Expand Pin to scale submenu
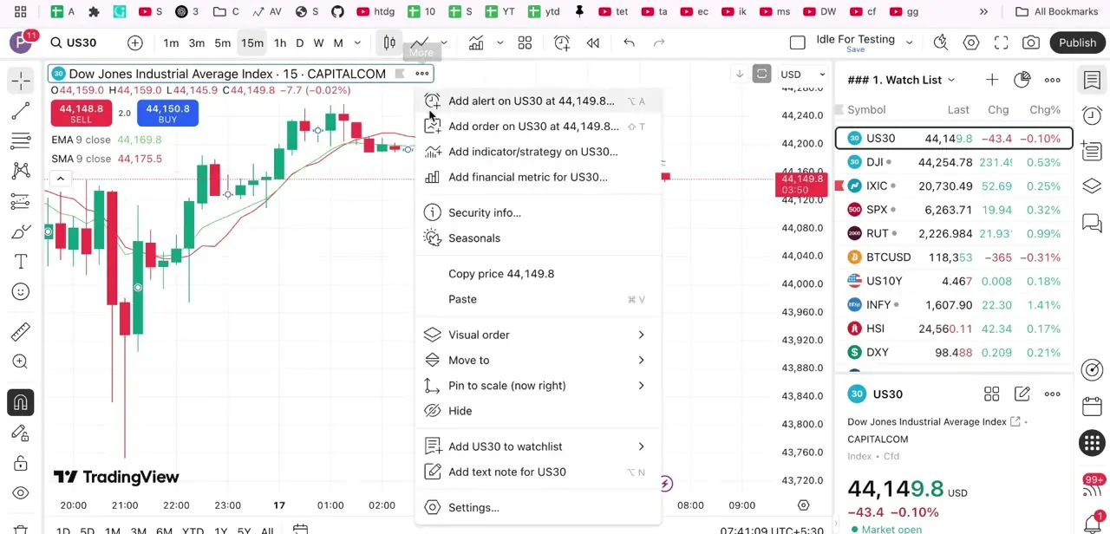 point(538,386)
